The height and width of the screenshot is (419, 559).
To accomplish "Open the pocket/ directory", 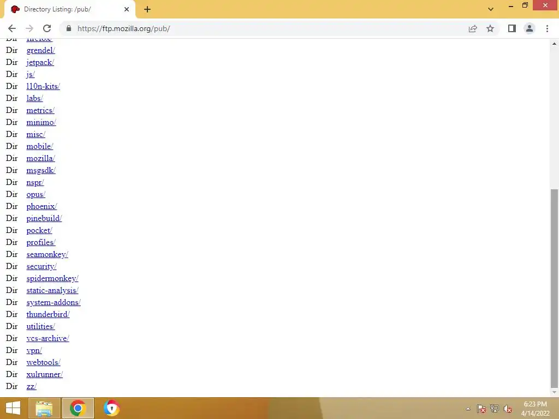I will coord(39,230).
